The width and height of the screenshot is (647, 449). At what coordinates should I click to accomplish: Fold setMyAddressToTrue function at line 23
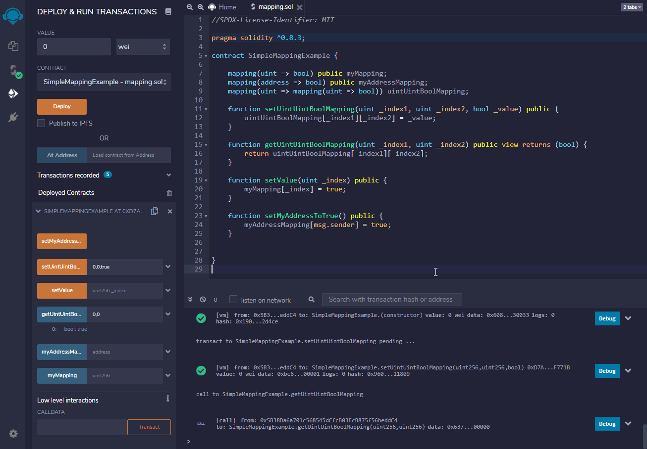(206, 216)
